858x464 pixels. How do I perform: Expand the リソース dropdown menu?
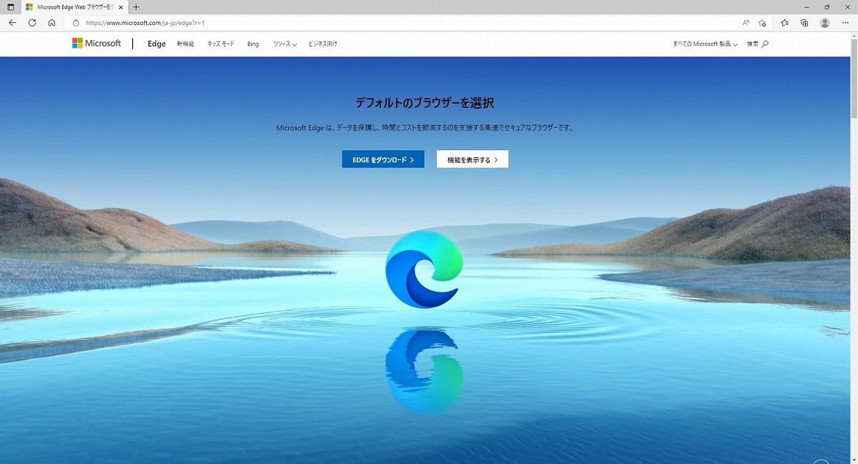coord(285,44)
